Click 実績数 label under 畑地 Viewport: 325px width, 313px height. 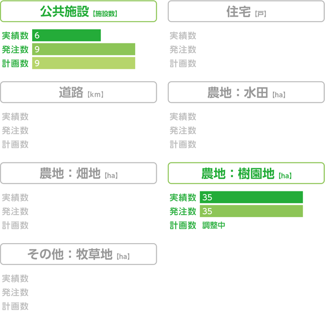(16, 198)
